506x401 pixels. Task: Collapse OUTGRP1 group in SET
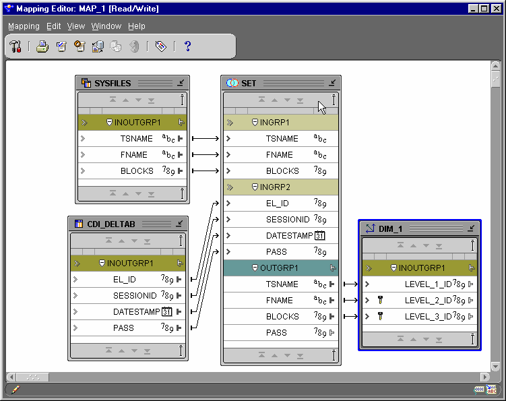pyautogui.click(x=255, y=268)
